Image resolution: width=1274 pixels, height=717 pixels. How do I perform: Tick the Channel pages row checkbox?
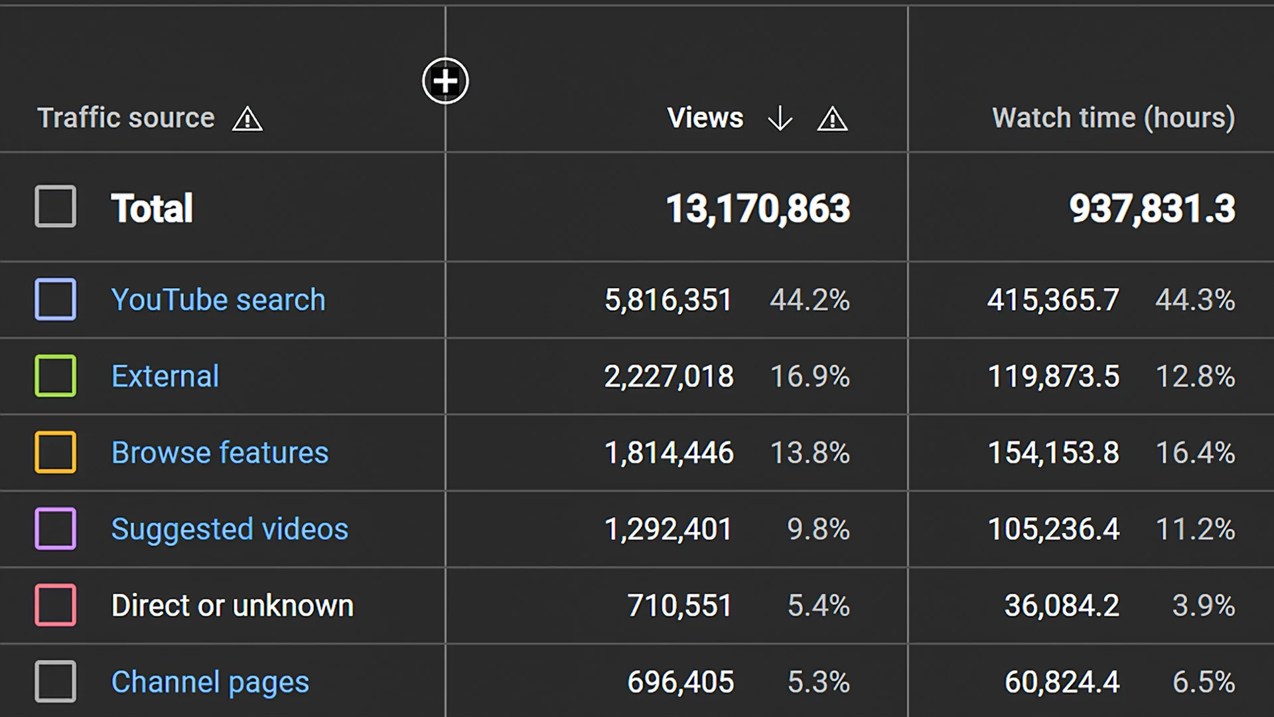56,681
